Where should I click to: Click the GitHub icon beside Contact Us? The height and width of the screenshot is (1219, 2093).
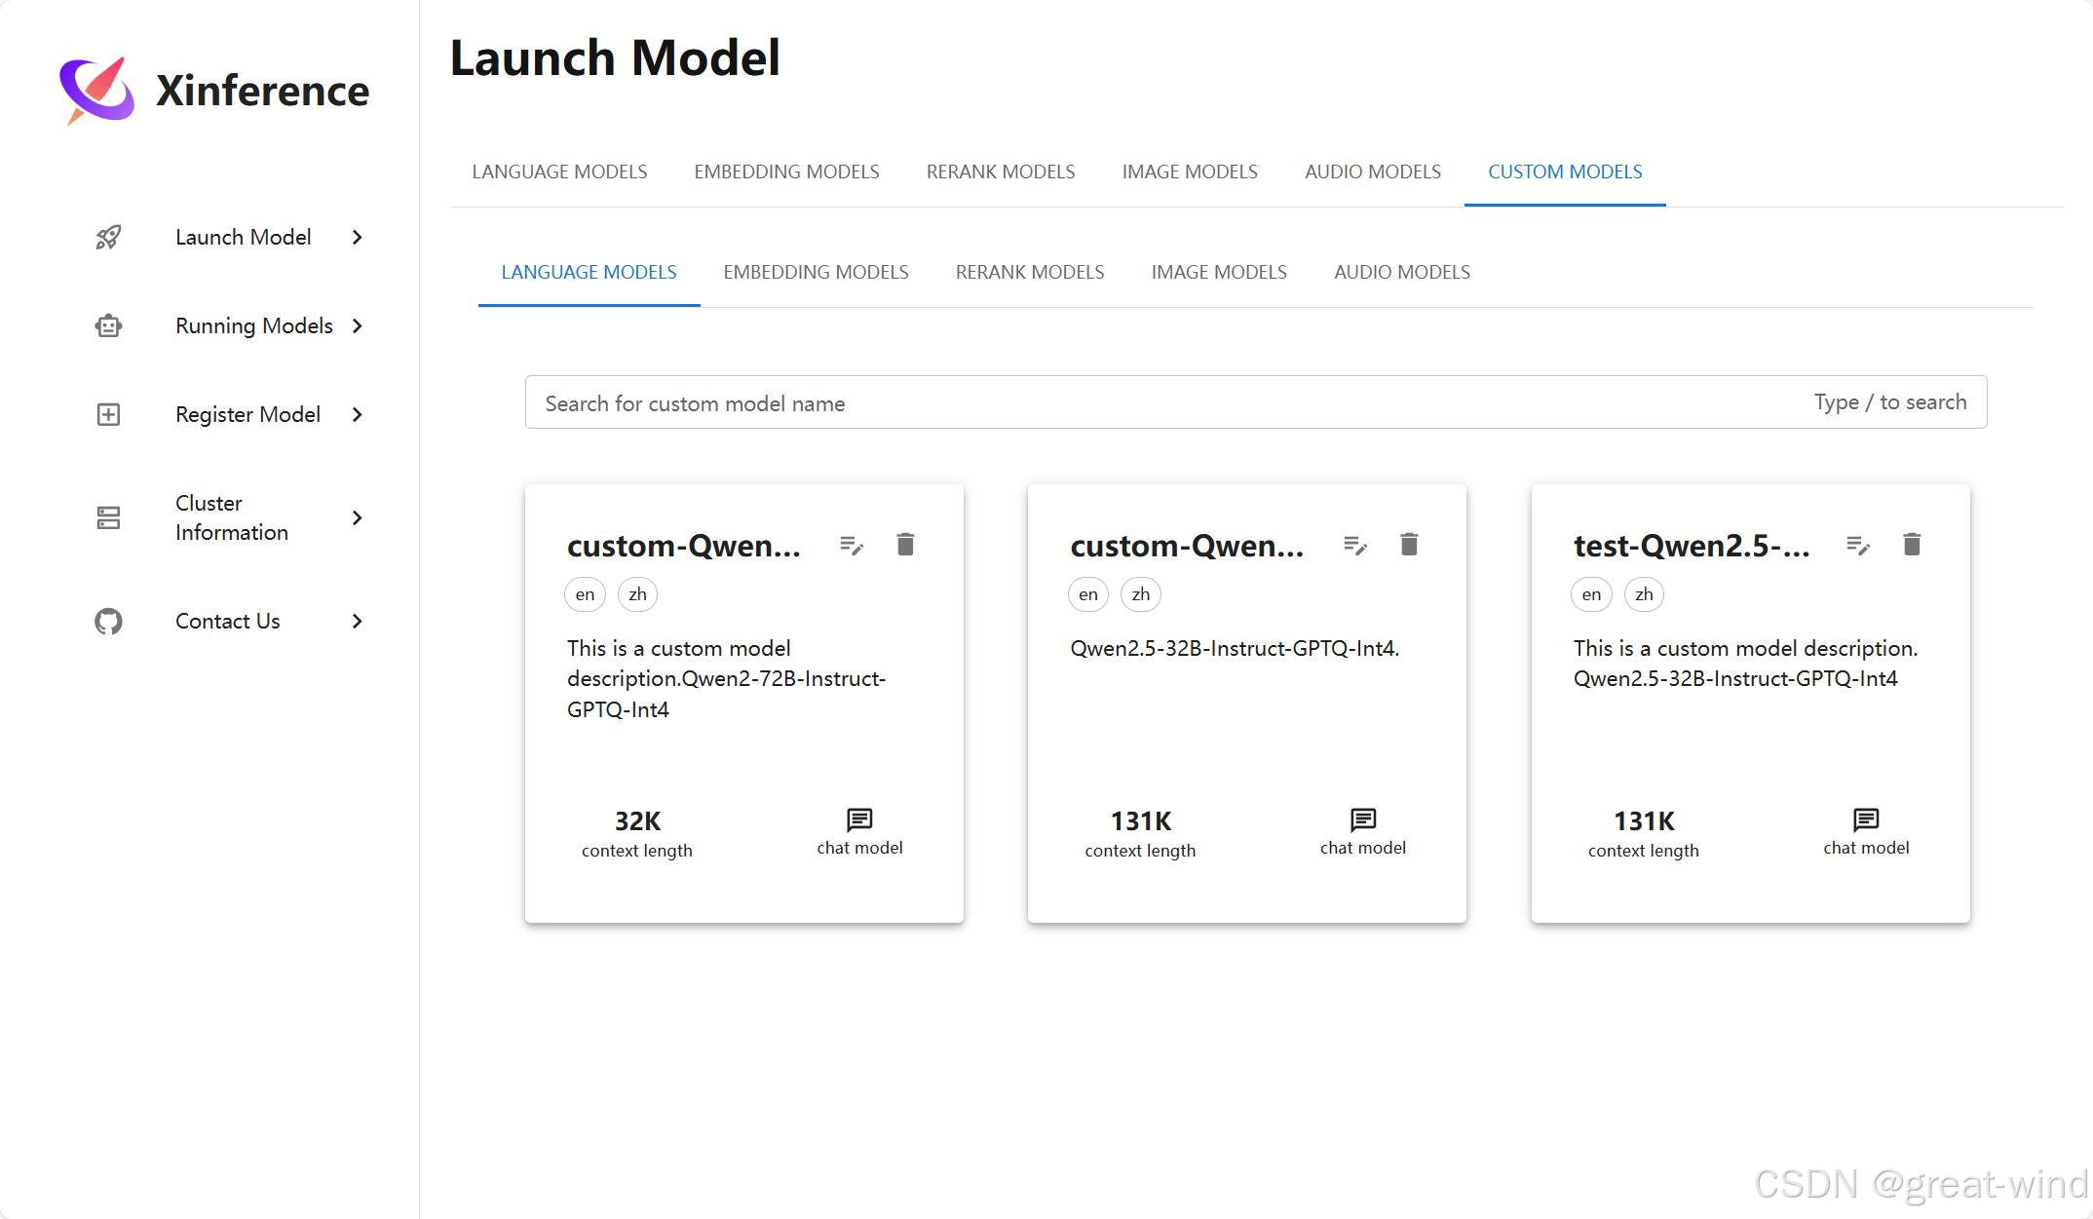[x=108, y=621]
